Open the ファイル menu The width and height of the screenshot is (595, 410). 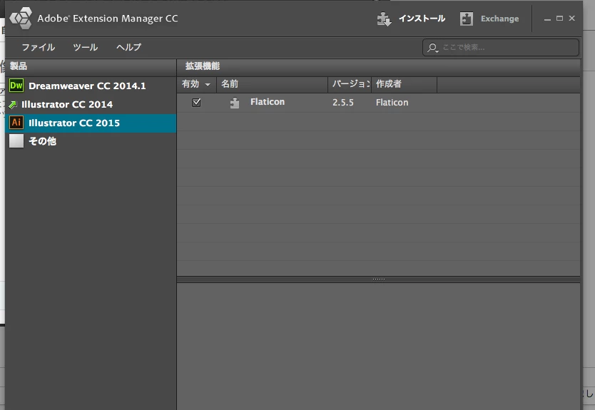tap(39, 47)
